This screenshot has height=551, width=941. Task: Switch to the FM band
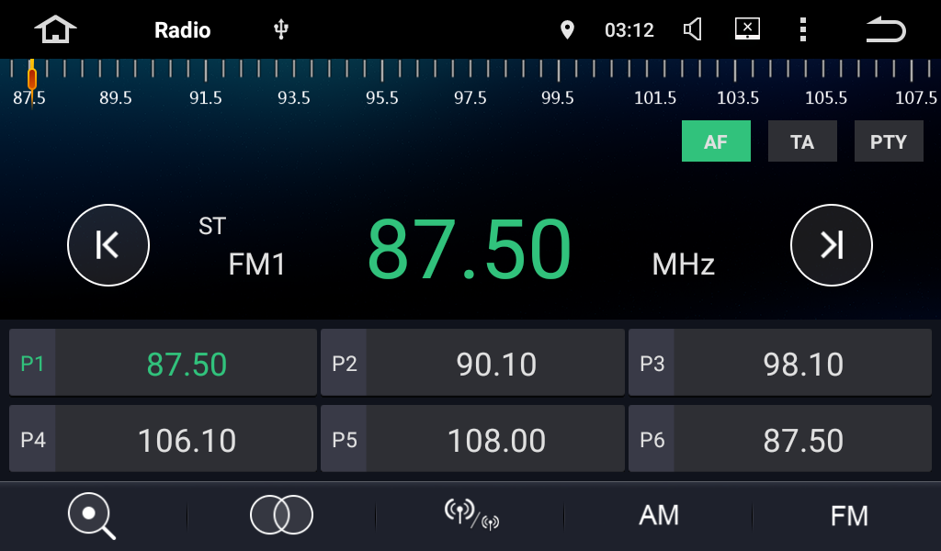tap(848, 515)
